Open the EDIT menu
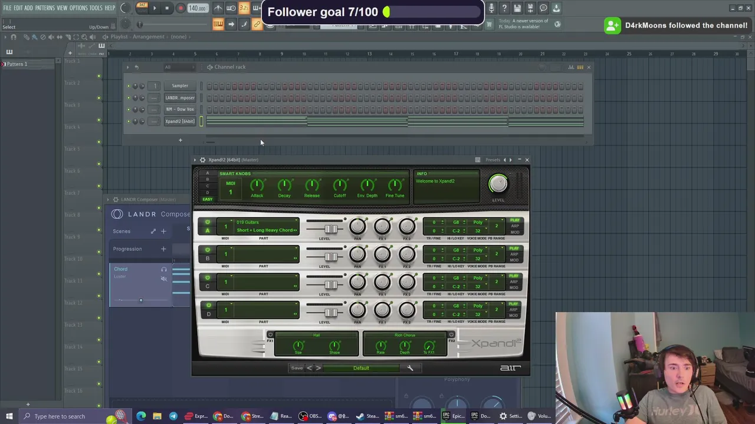 (x=18, y=8)
